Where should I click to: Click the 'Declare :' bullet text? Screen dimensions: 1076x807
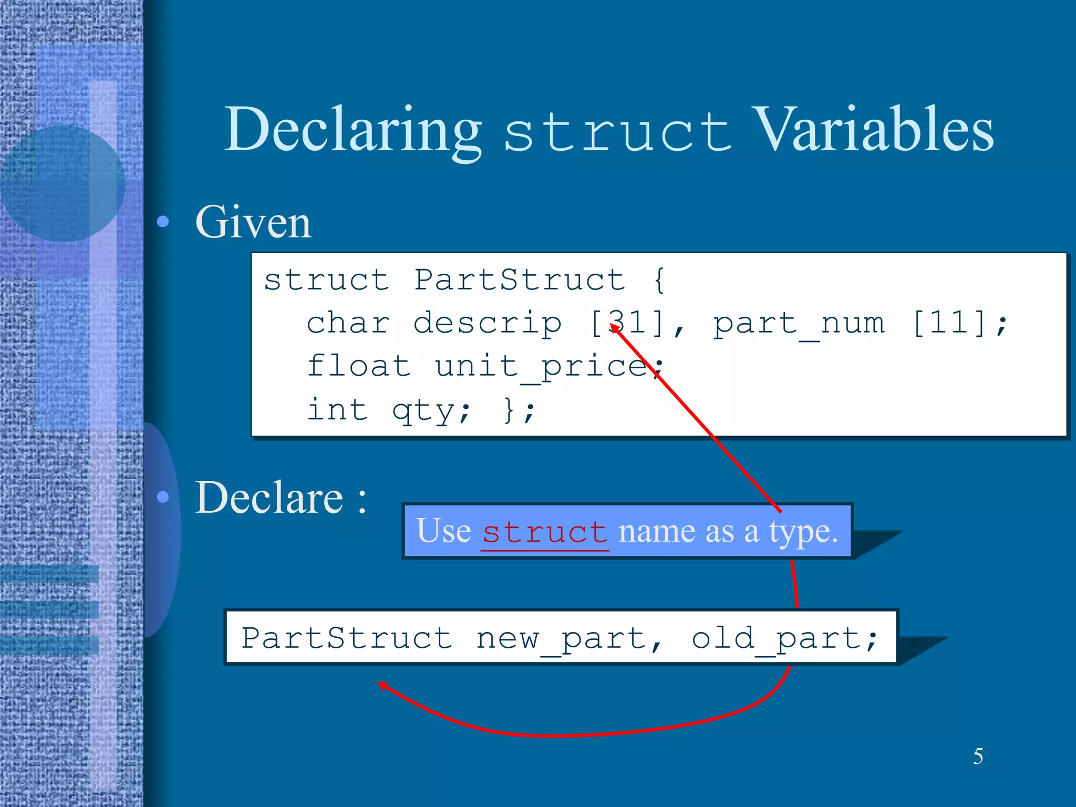(x=281, y=498)
